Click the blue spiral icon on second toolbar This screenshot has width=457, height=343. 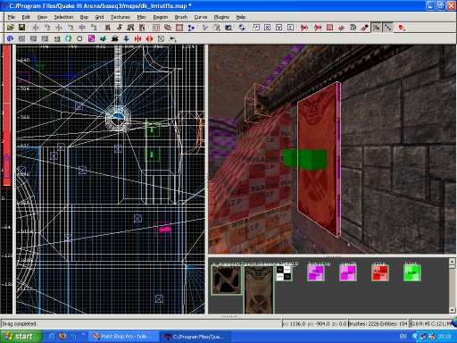tap(11, 38)
